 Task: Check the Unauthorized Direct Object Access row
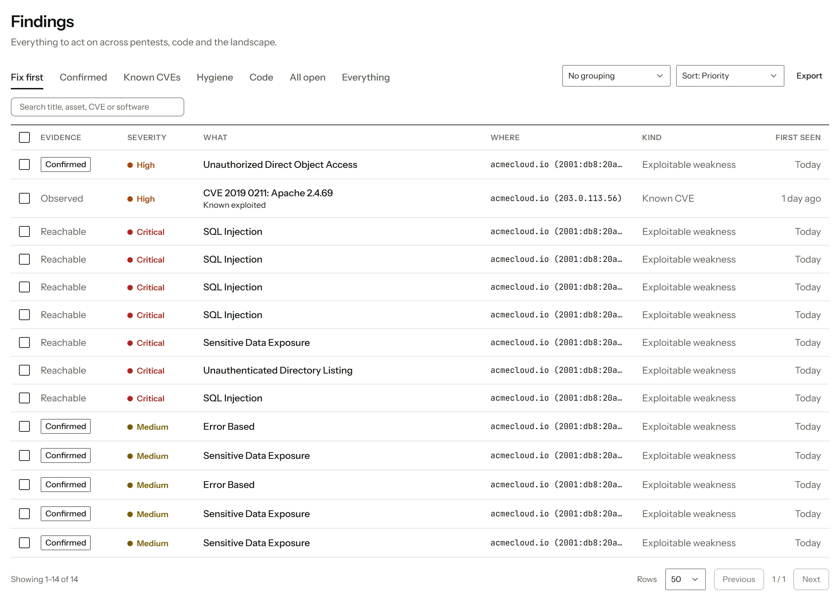(x=24, y=164)
